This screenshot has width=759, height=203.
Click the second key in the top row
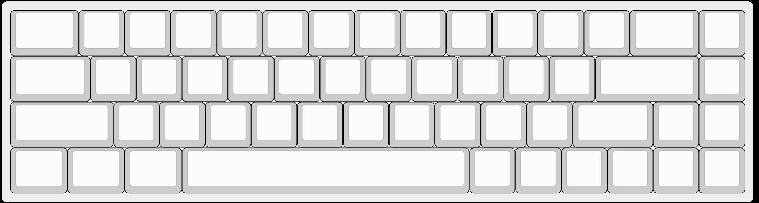coord(102,33)
